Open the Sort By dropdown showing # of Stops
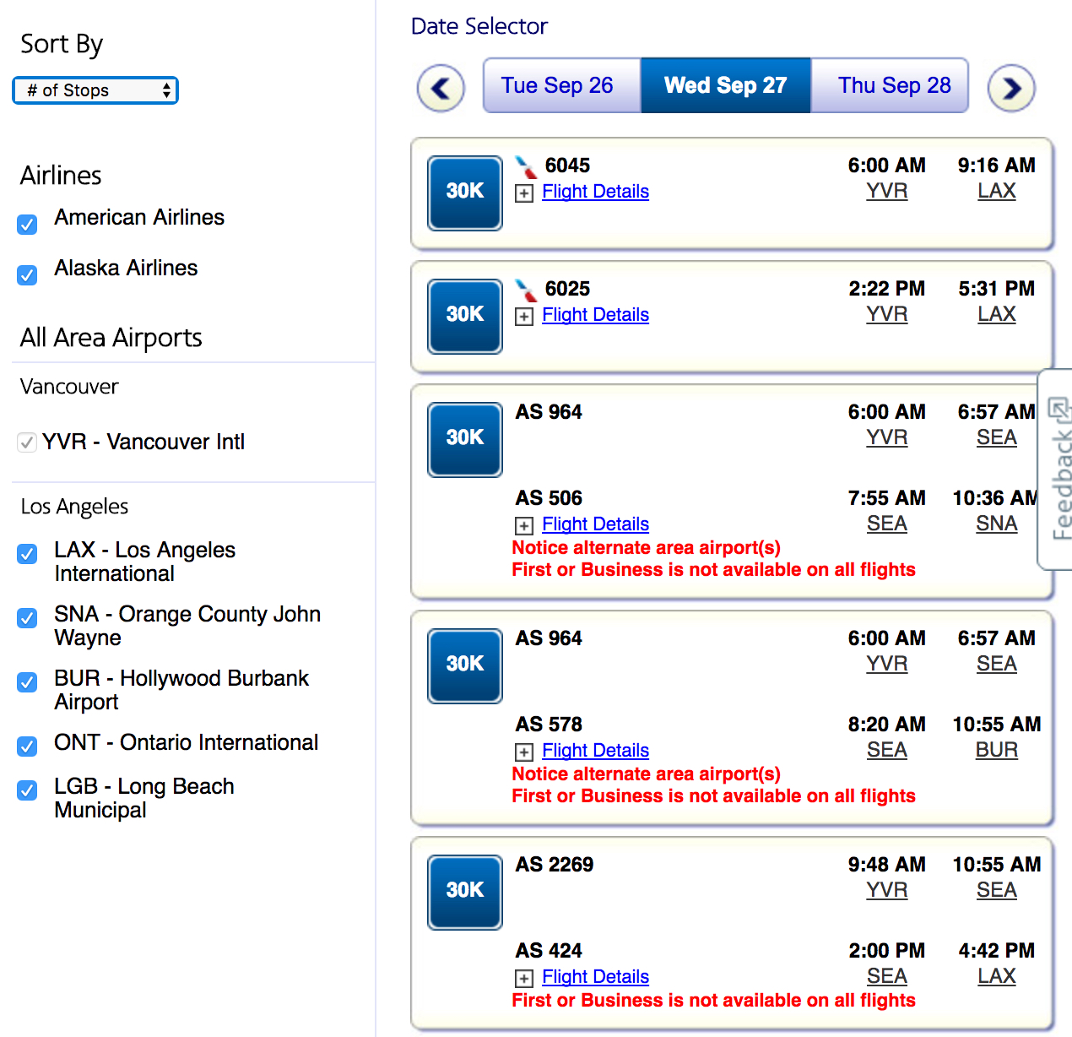The width and height of the screenshot is (1072, 1037). pyautogui.click(x=95, y=90)
